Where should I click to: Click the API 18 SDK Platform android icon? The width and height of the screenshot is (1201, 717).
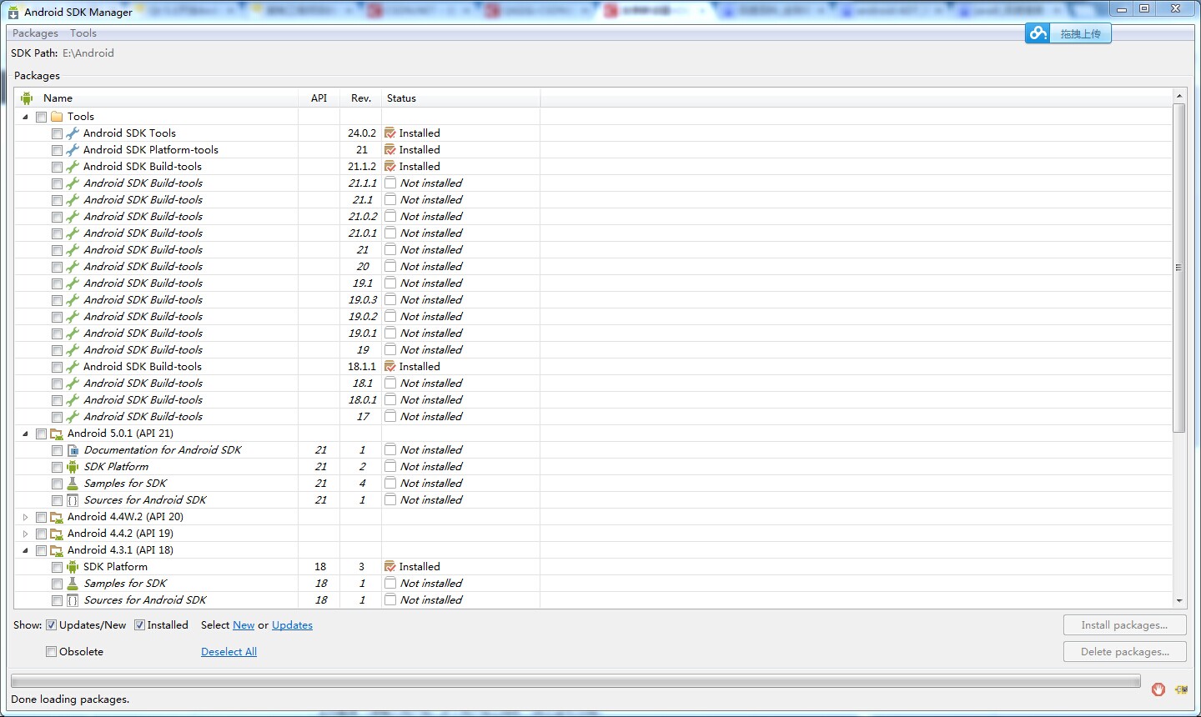[x=73, y=567]
